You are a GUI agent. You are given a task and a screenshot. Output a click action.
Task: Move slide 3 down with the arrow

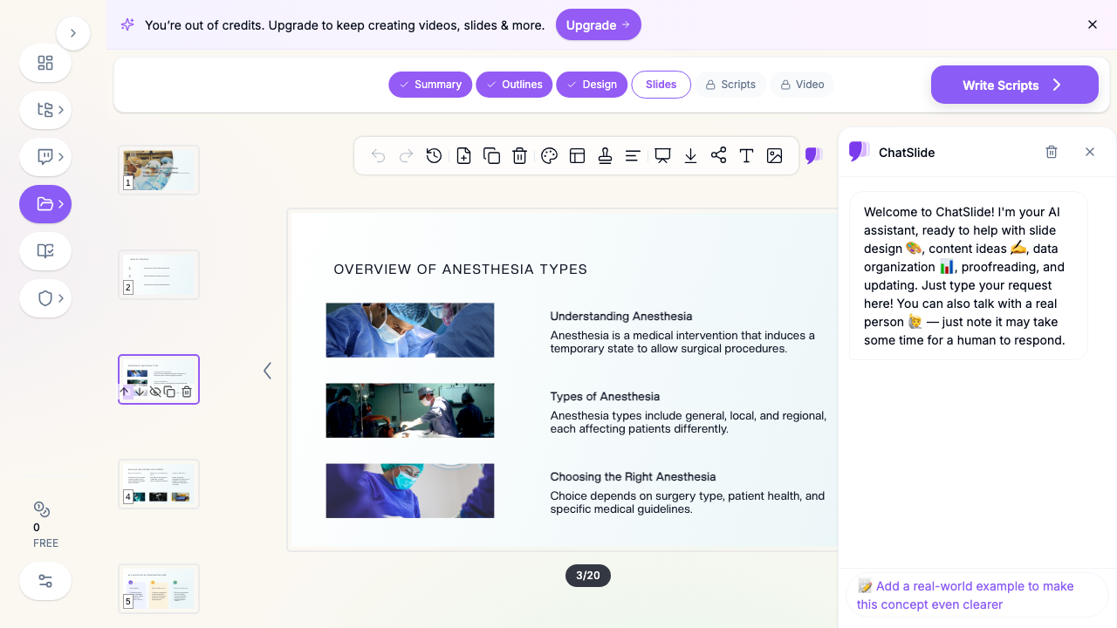(x=139, y=392)
